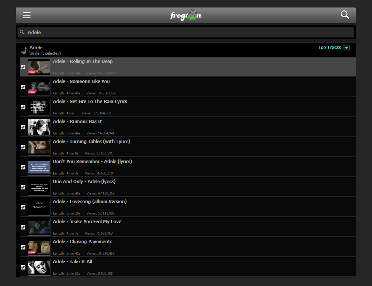
Task: Click the Adele search input field
Action: tap(186, 32)
